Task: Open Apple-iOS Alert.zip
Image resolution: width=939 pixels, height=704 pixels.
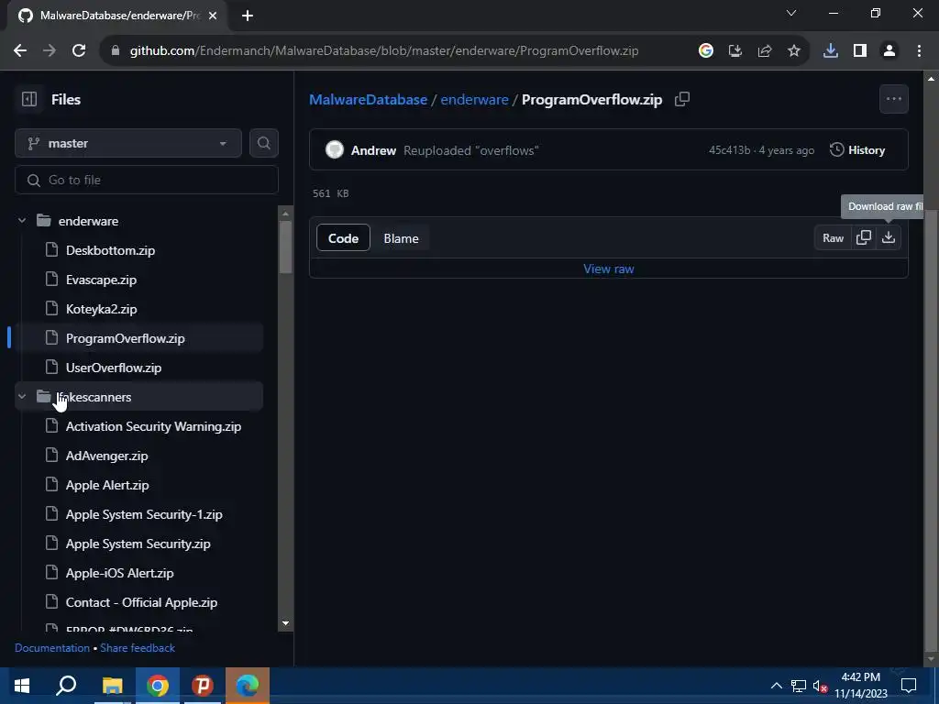Action: pyautogui.click(x=120, y=573)
